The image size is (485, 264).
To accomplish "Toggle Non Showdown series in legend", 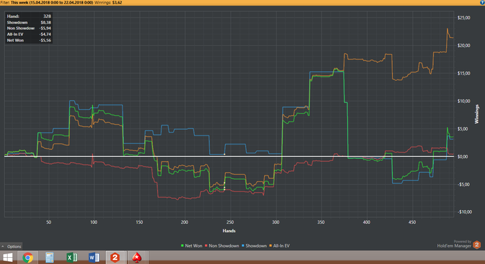I will (222, 246).
